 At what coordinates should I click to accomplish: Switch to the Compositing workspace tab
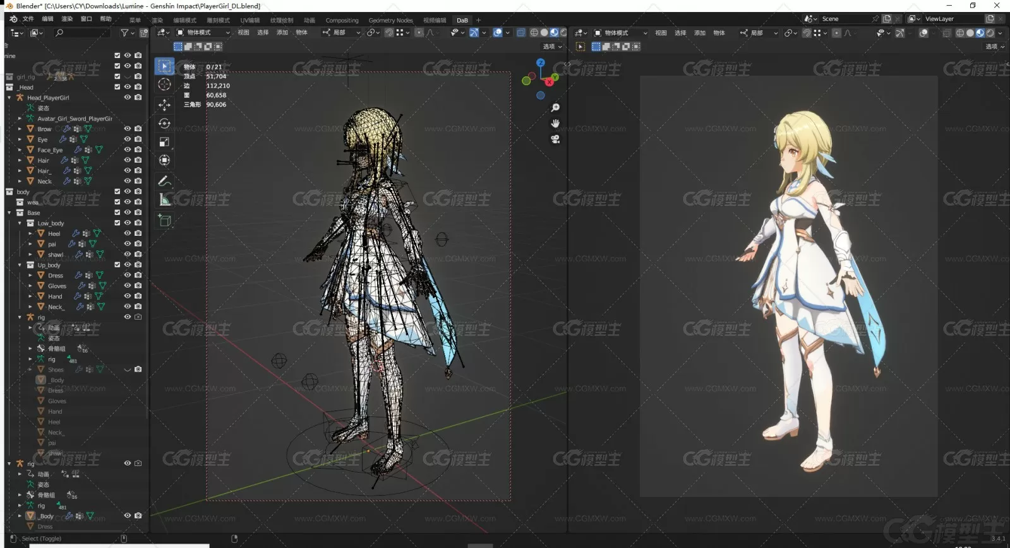[342, 20]
